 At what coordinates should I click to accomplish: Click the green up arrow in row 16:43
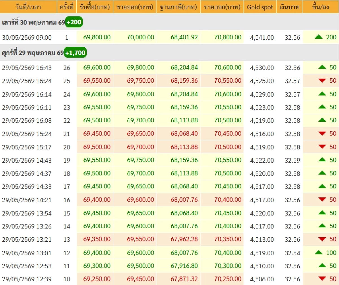tap(322, 67)
